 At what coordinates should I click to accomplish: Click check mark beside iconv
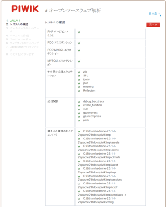coord(79,80)
